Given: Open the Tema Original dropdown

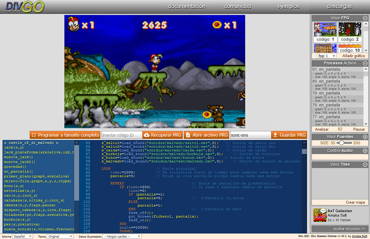Looking at the screenshot, I should click(60, 236).
